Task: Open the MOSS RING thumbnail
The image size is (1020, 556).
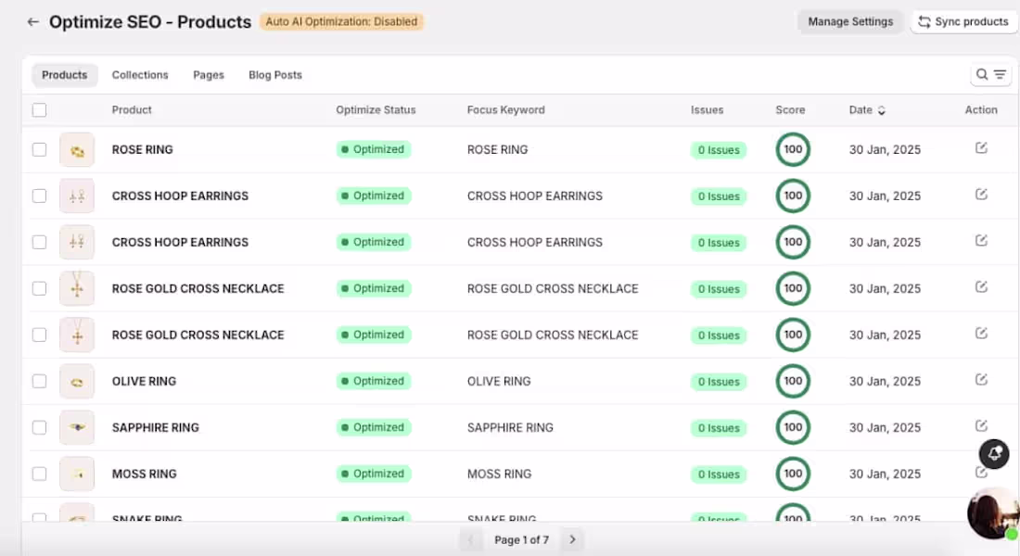Action: (77, 474)
